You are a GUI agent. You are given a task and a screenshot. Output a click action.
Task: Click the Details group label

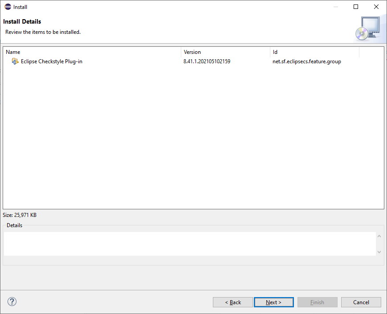click(14, 225)
